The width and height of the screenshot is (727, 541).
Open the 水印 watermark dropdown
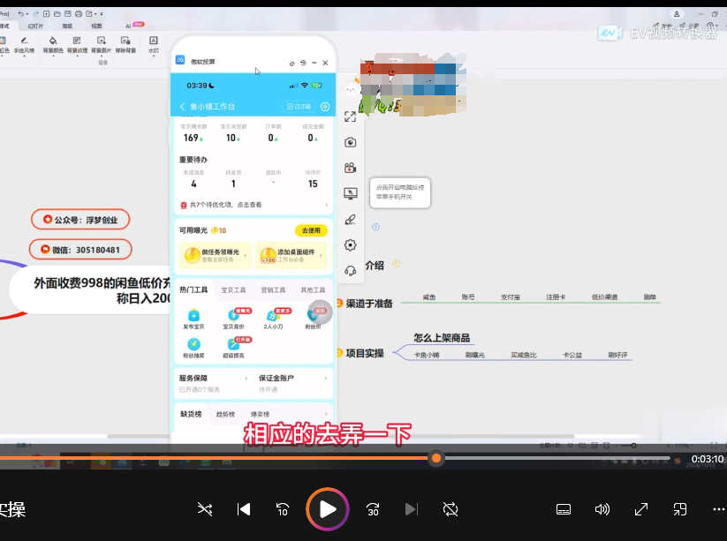[x=154, y=45]
